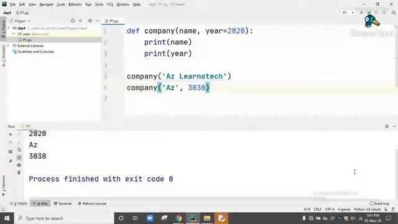The width and height of the screenshot is (398, 224).
Task: Hide the Project panel
Action: pyautogui.click(x=98, y=21)
